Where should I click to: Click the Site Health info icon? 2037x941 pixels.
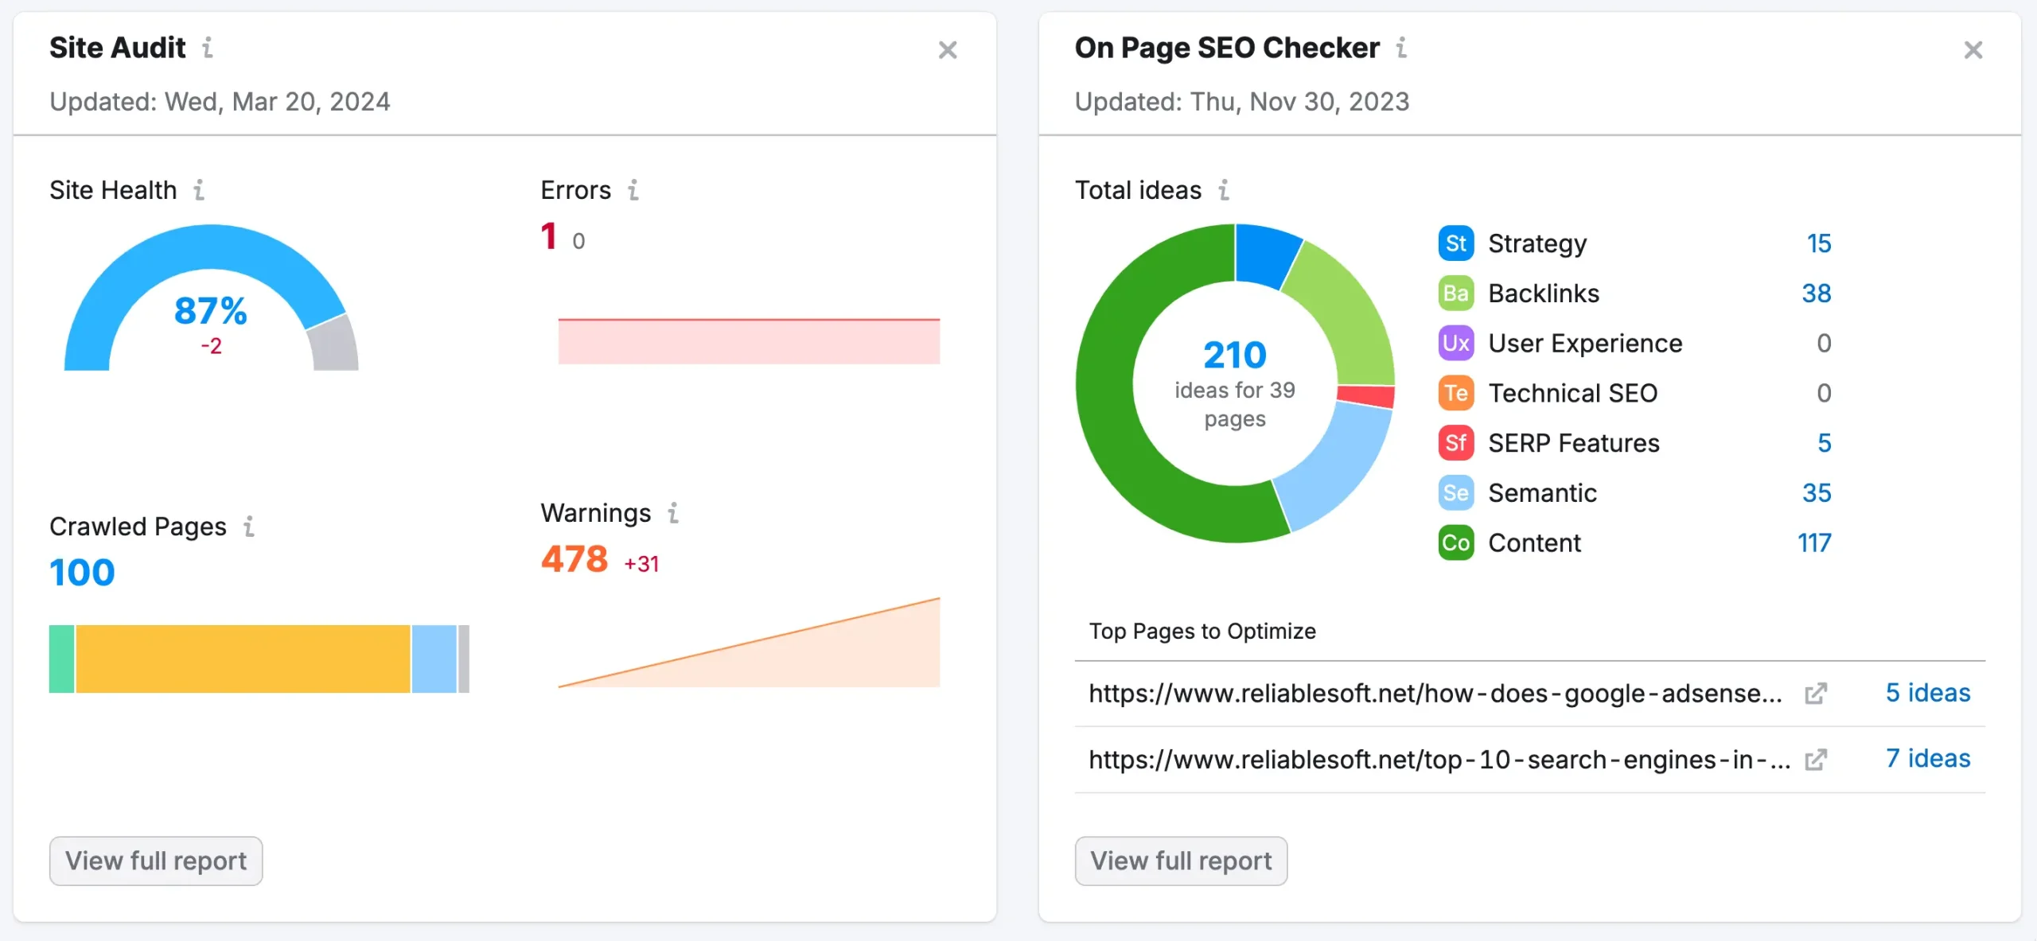pos(199,190)
